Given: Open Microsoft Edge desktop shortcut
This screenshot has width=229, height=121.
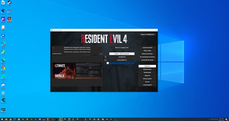Looking at the screenshot, I should point(3,61).
